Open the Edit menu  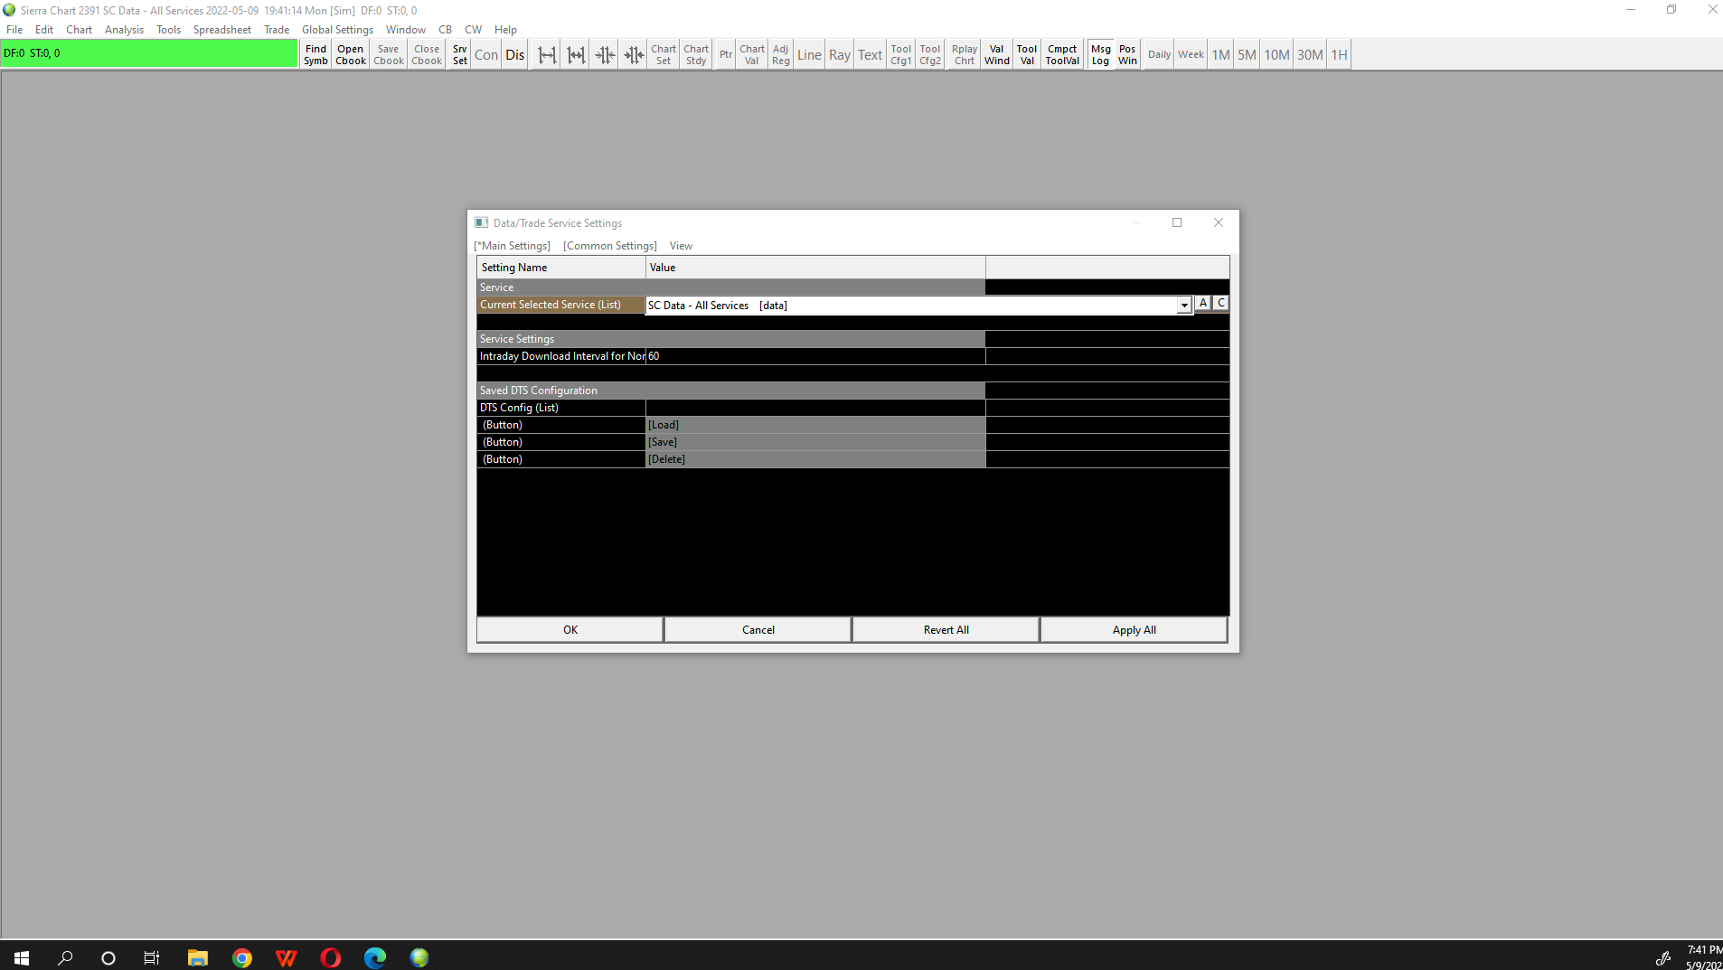(44, 30)
